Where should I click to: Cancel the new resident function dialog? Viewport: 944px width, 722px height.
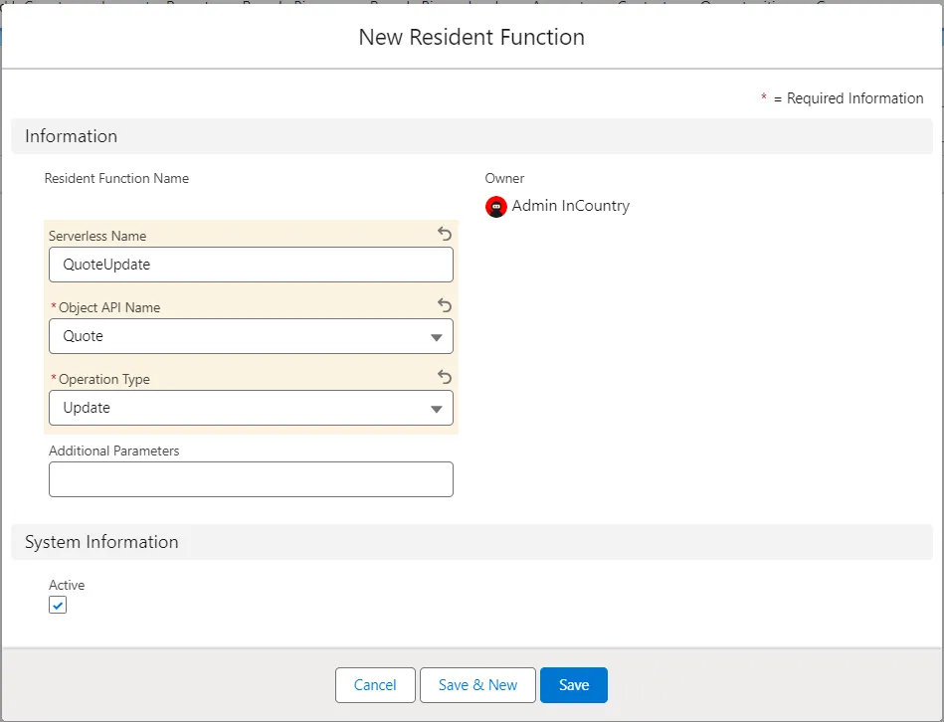click(x=375, y=685)
